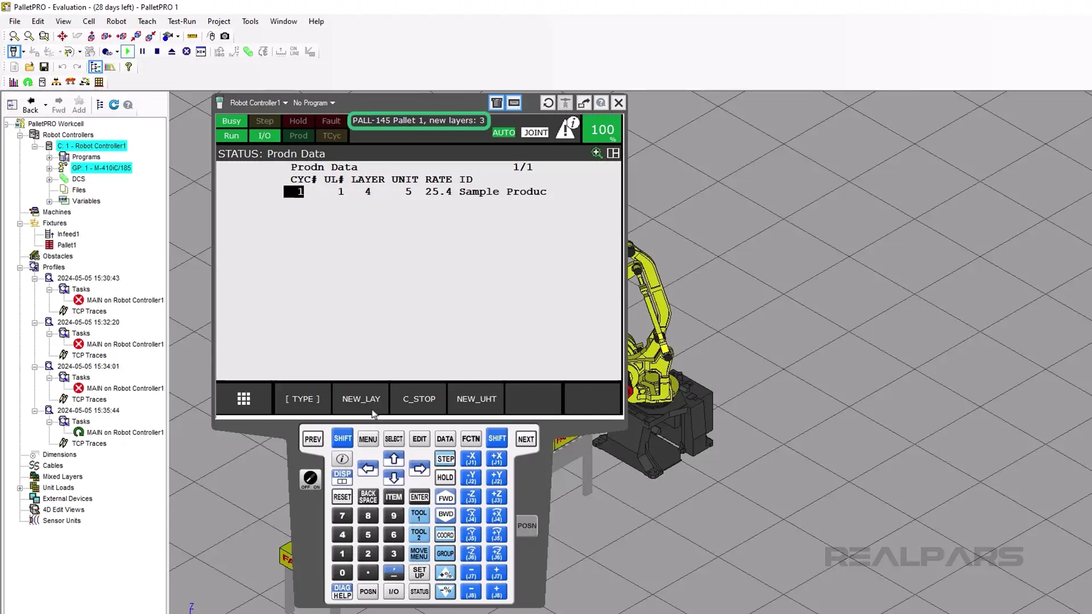
Task: Toggle the GROUP key on the pendant
Action: pos(445,554)
